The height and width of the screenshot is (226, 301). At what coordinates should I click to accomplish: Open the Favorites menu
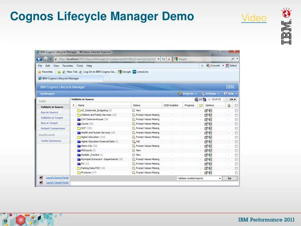68,66
